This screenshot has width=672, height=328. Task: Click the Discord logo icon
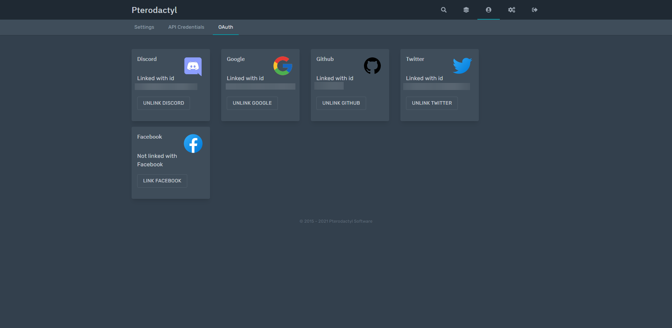coord(193,66)
